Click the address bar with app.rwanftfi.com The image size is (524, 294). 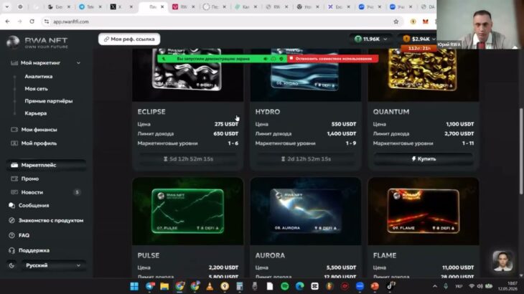pos(220,22)
